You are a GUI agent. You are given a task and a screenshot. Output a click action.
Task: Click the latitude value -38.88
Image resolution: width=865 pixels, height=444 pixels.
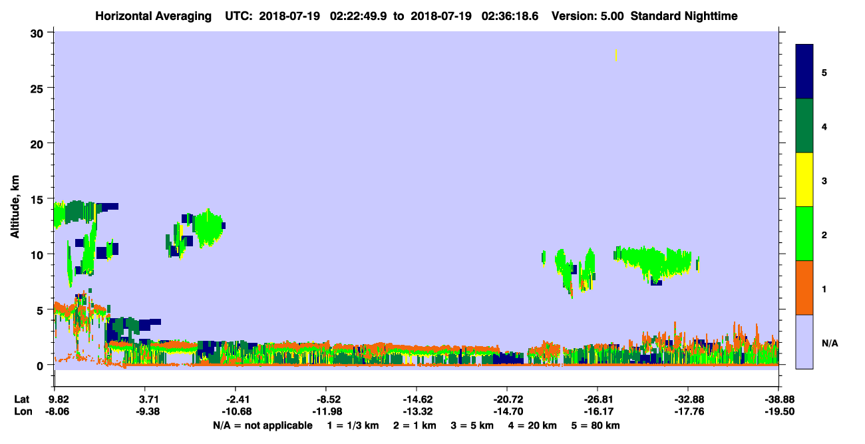click(x=778, y=399)
